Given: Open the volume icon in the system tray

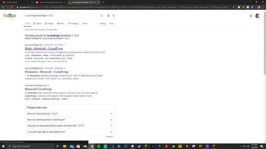Looking at the screenshot, I should click(248, 146).
